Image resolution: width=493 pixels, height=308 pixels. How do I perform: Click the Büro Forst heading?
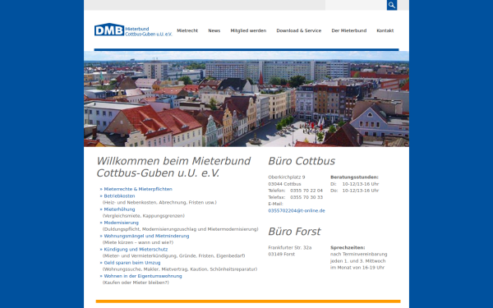294,232
